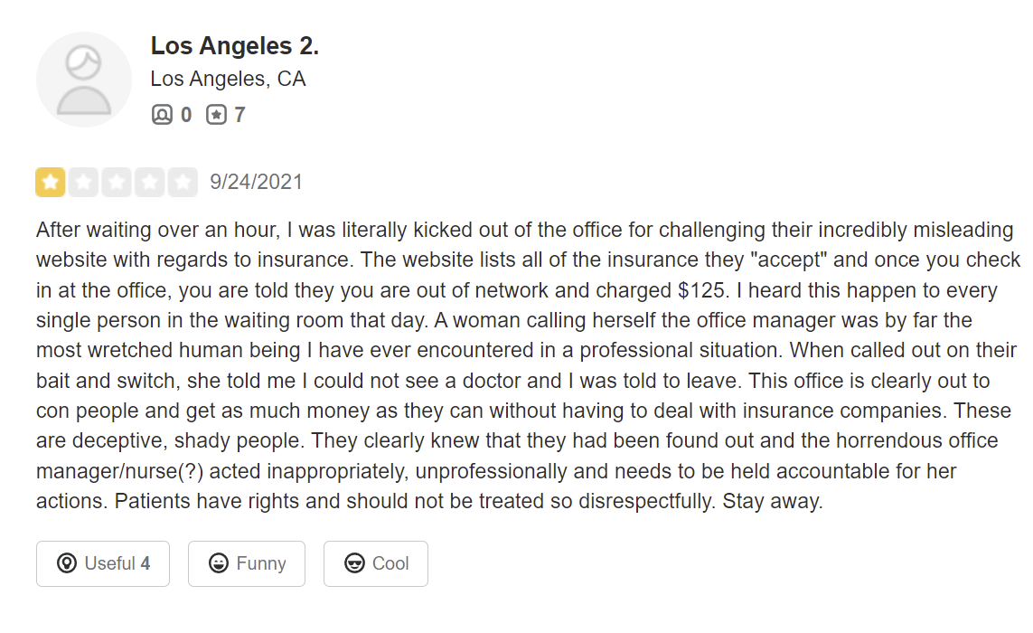Click the review body text paragraph
This screenshot has width=1033, height=633.
pos(524,365)
